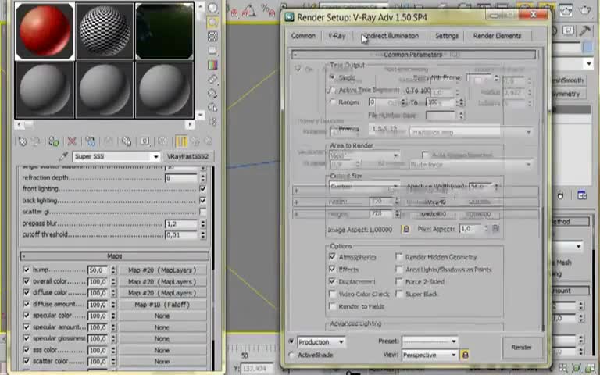This screenshot has width=600, height=375.
Task: Click the Put to Library icon
Action: click(x=127, y=141)
